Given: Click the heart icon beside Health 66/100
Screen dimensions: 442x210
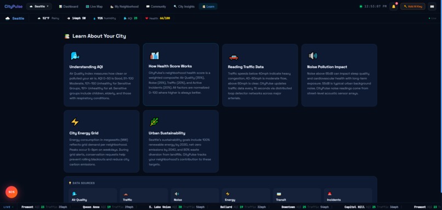Looking at the screenshot, I should tap(147, 18).
